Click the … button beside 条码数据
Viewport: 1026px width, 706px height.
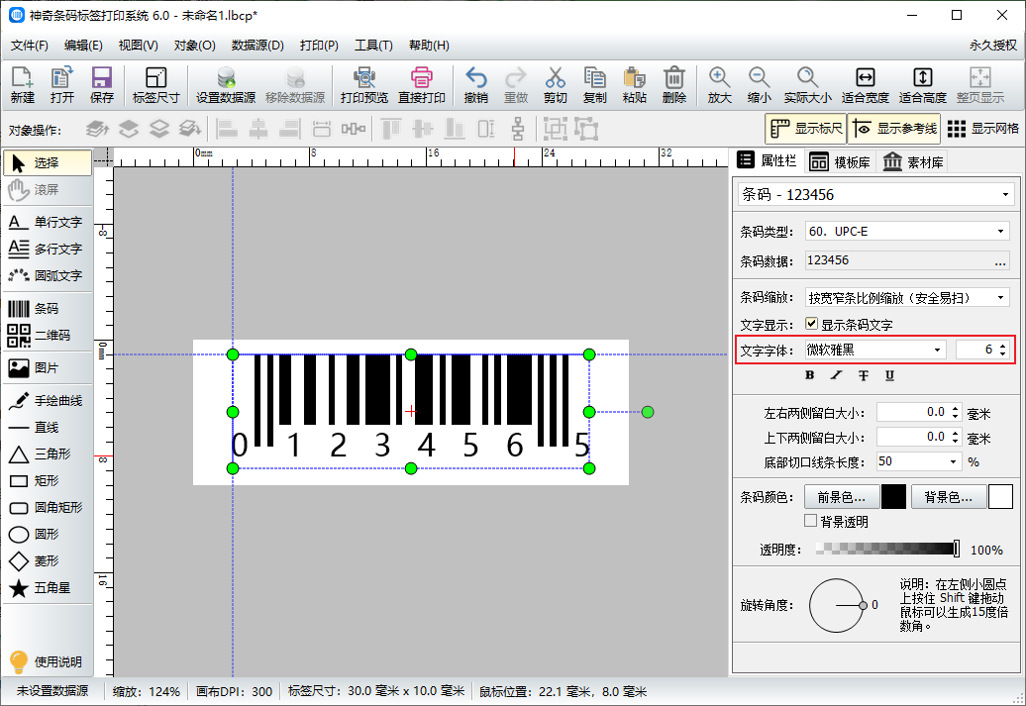coord(1000,261)
